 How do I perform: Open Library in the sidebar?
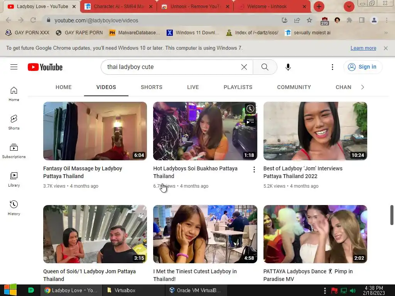pos(14,180)
